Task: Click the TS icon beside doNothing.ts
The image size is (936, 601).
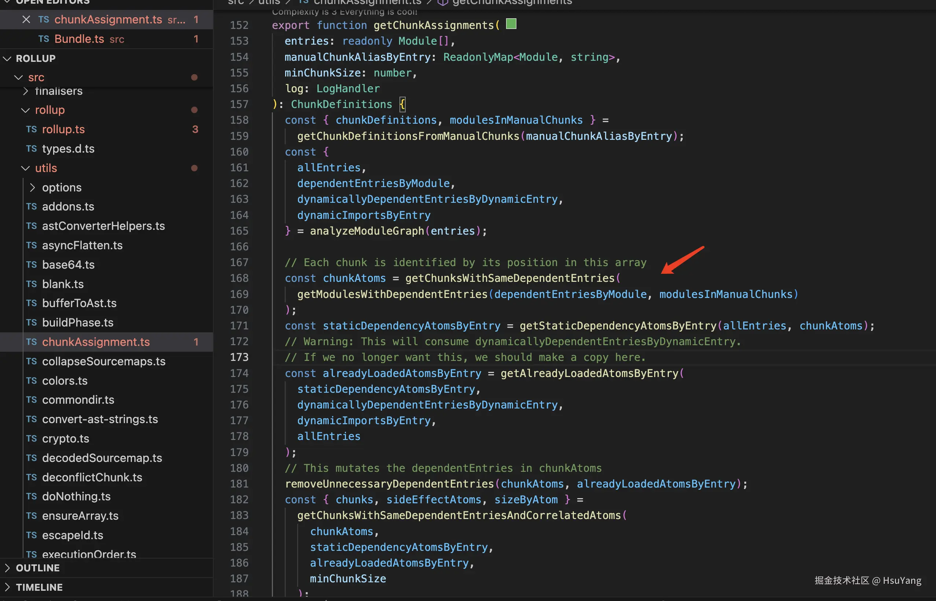Action: pyautogui.click(x=32, y=496)
